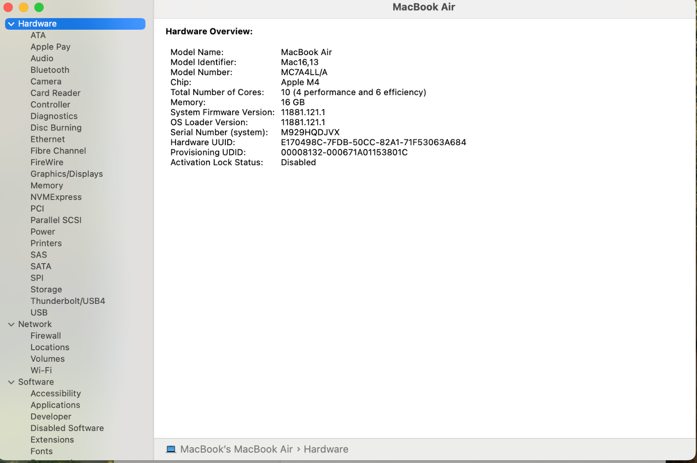The width and height of the screenshot is (697, 463).
Task: Click the OS Loader Version value
Action: [x=303, y=122]
